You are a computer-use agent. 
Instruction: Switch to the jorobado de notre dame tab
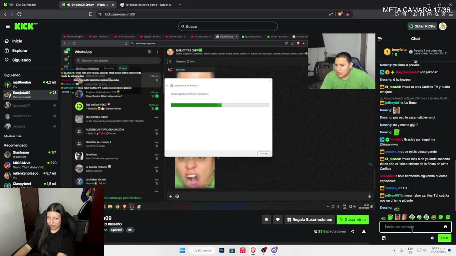(146, 5)
